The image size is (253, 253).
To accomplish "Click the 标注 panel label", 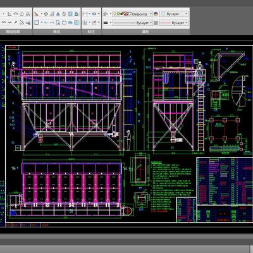I will point(91,32).
